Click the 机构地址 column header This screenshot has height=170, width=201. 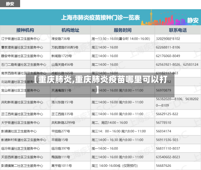coord(70,30)
